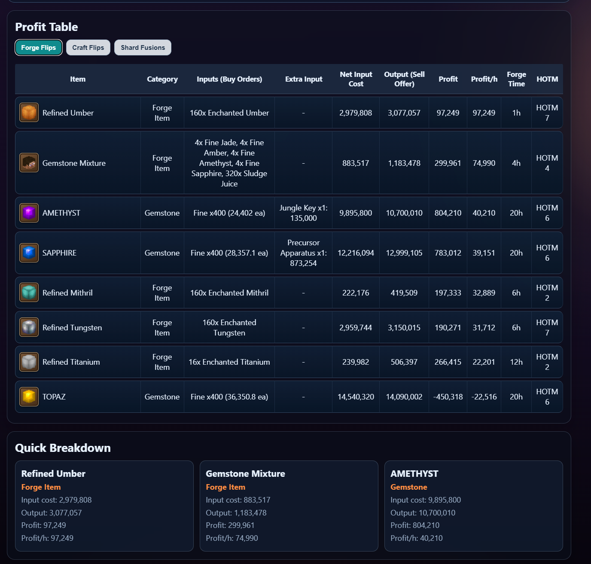Screen dimensions: 591x564
Task: Click the Input cost: 883,517 line in the card
Action: 238,500
